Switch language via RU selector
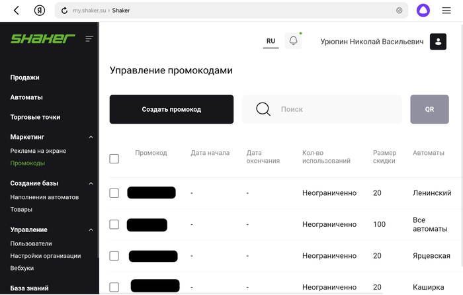The width and height of the screenshot is (463, 295). [271, 42]
